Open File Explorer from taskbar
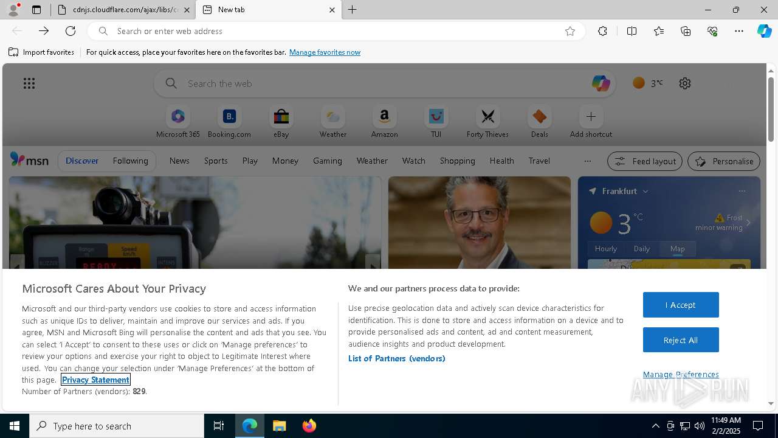778x438 pixels. point(280,426)
